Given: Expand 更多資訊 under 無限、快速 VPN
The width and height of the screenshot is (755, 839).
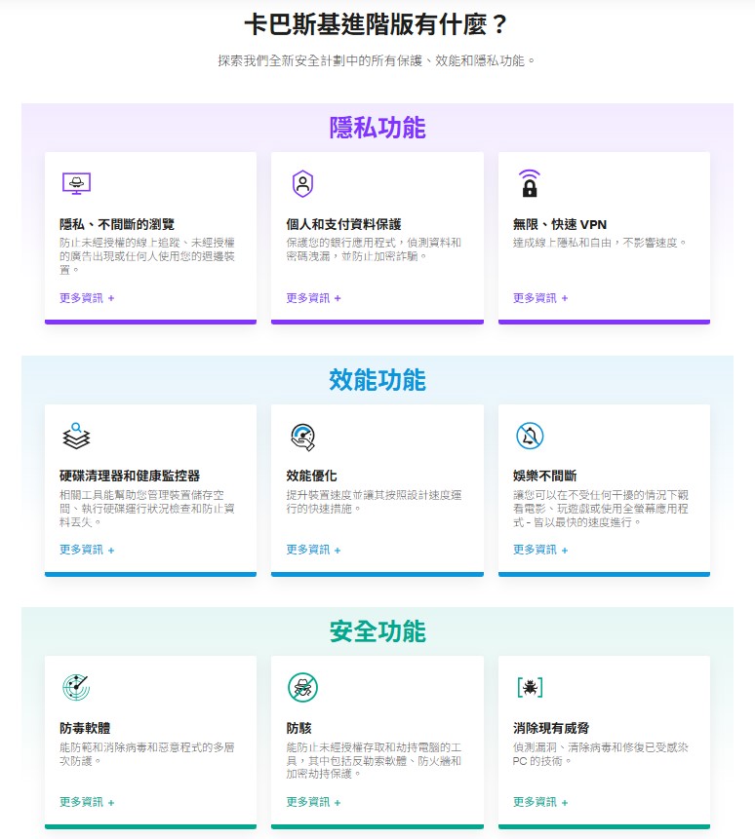Looking at the screenshot, I should pos(540,298).
